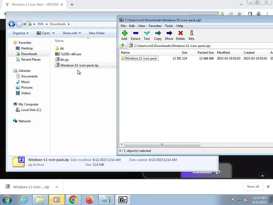
Task: Open a new Chrome tab
Action: click(x=72, y=5)
